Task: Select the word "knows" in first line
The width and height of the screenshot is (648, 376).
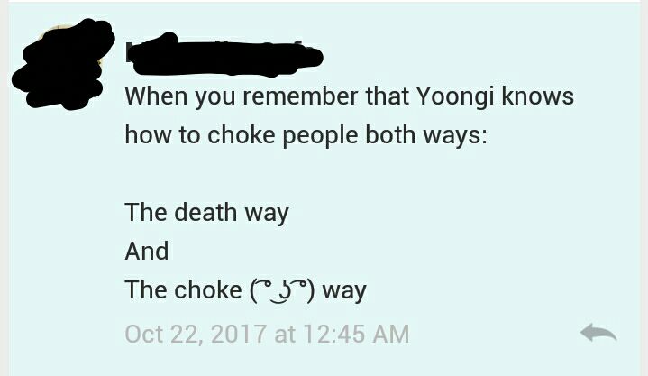Action: [x=538, y=96]
